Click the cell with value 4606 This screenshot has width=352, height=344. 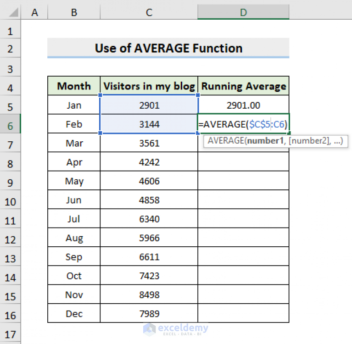149,181
